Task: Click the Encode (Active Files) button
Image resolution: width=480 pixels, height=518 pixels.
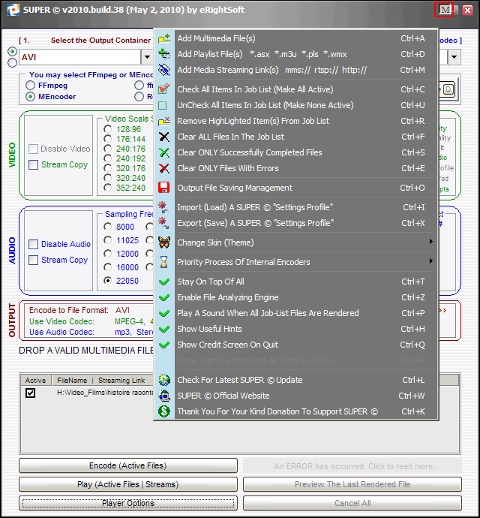Action: pos(128,465)
